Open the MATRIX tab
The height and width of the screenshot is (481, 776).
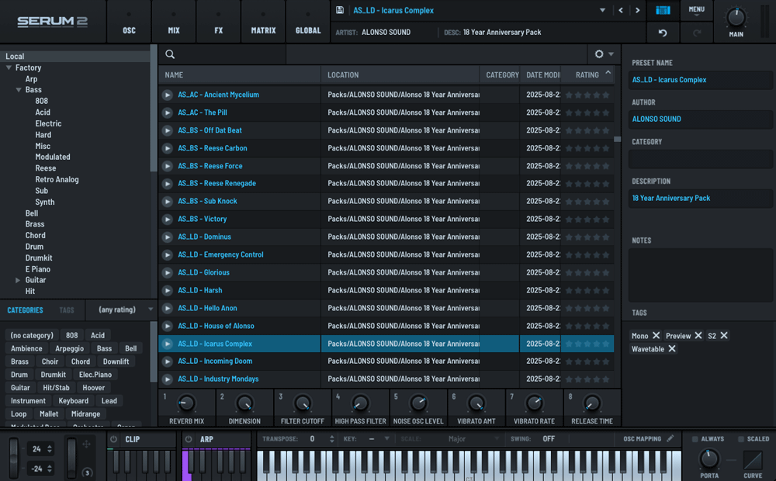click(263, 22)
